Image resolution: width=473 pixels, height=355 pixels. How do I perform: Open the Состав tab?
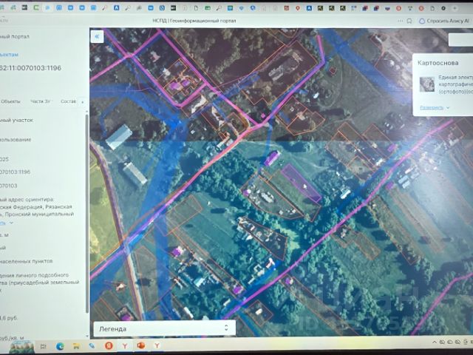(69, 101)
